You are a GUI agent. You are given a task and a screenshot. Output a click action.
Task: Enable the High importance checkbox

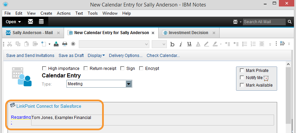44,69
